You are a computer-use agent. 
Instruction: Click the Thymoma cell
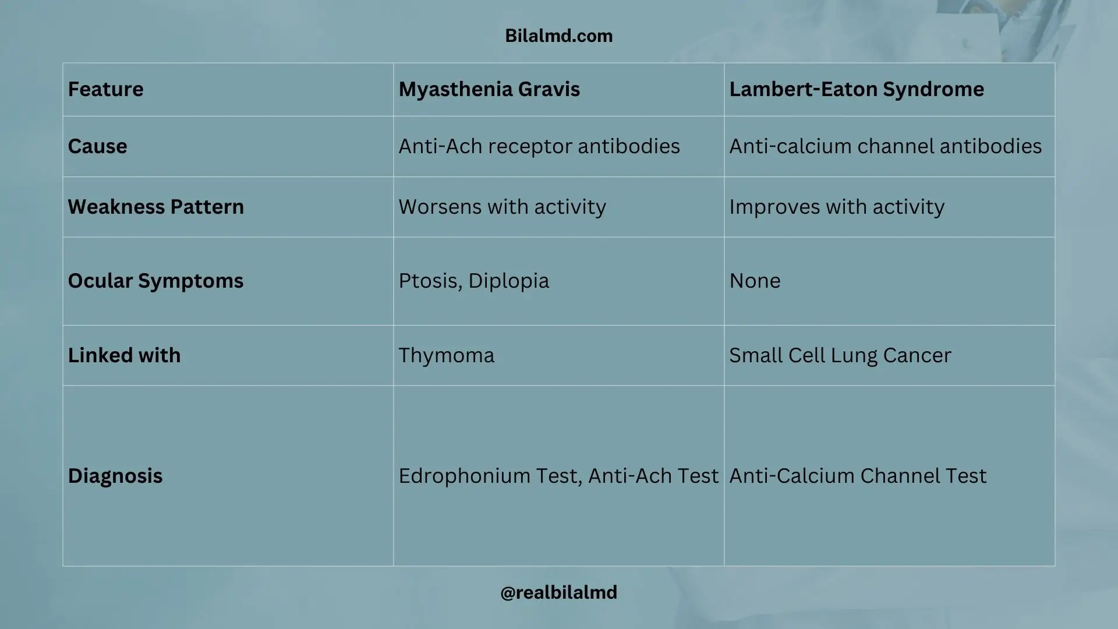coord(446,355)
